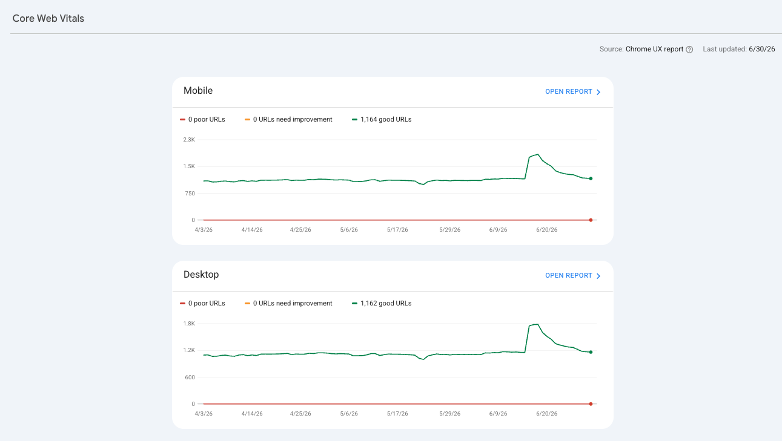Open the Desktop Core Web Vitals report
The width and height of the screenshot is (782, 441).
click(x=573, y=276)
